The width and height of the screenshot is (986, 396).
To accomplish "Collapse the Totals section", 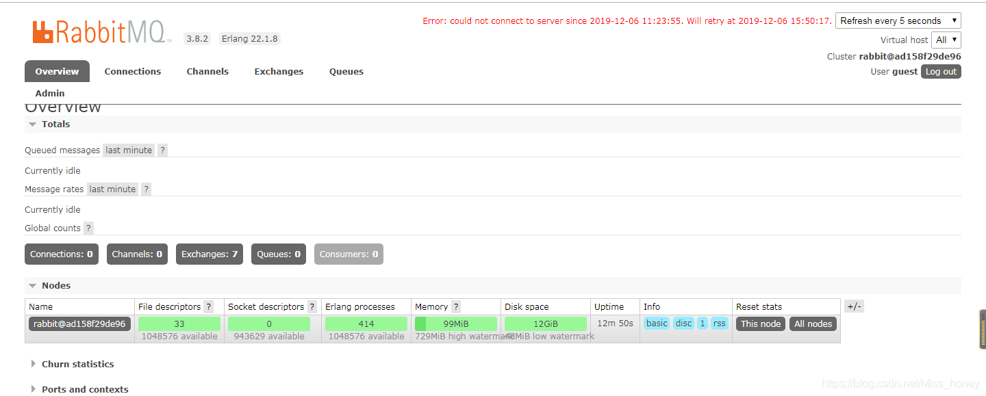I will (49, 124).
